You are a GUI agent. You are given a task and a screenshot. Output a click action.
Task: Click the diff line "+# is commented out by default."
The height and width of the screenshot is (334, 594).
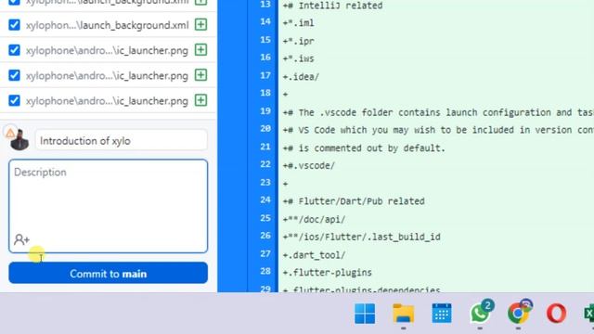pyautogui.click(x=364, y=148)
